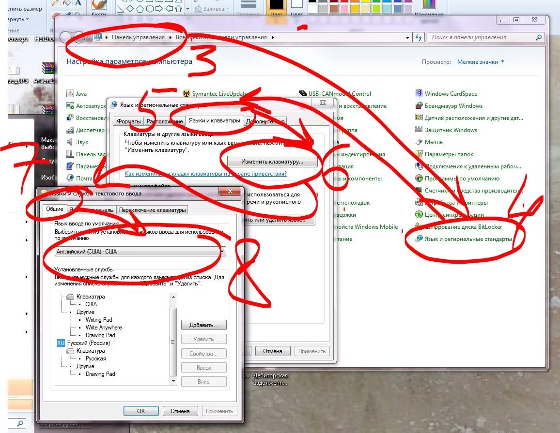Image resolution: width=560 pixels, height=433 pixels.
Task: Open Диспетчер item in Control Panel list
Action: coord(86,130)
